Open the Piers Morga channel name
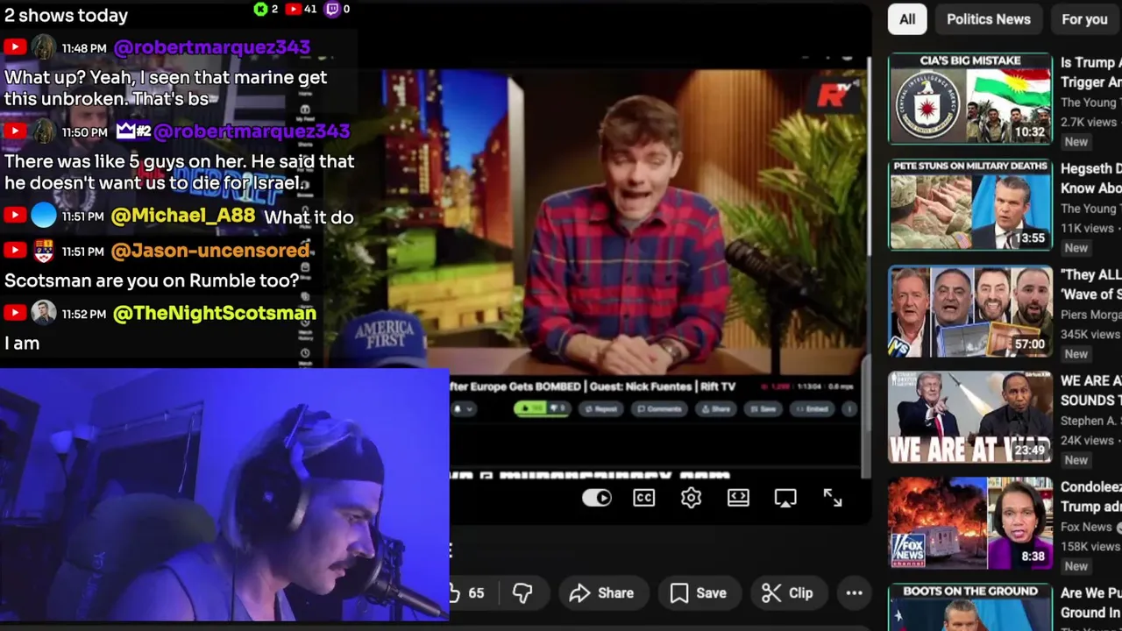The width and height of the screenshot is (1122, 631). point(1090,315)
